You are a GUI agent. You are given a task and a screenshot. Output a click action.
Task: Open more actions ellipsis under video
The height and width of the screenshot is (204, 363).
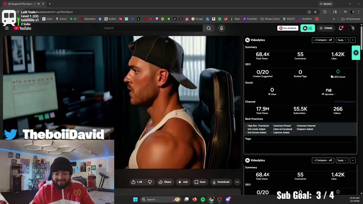[x=237, y=182]
